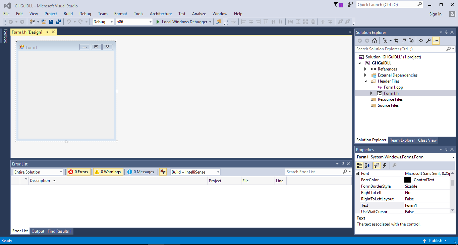Expand the Font property

tap(357, 174)
